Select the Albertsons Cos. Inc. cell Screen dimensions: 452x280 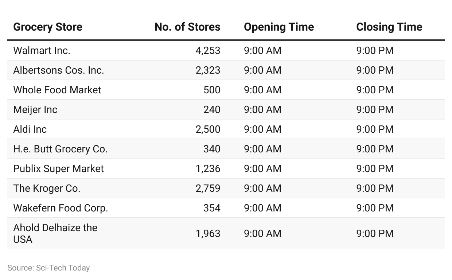click(59, 70)
